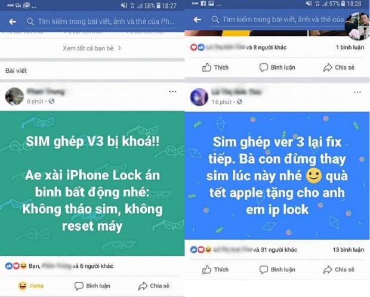
Task: Open 13 bình luận on blue post
Action: point(349,249)
